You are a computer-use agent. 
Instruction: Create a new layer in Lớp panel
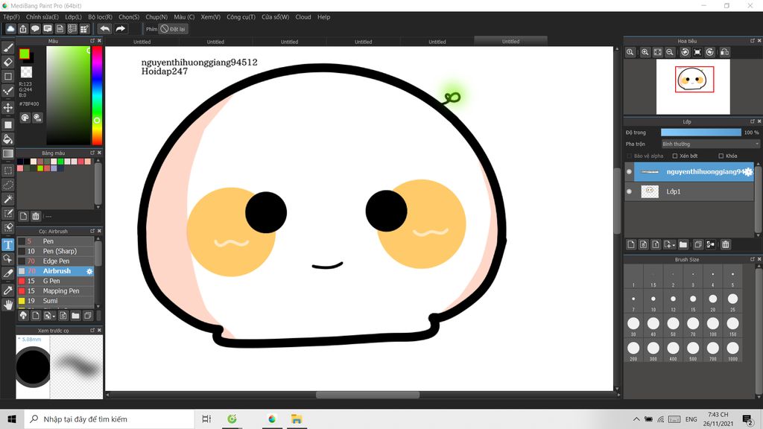(x=631, y=244)
